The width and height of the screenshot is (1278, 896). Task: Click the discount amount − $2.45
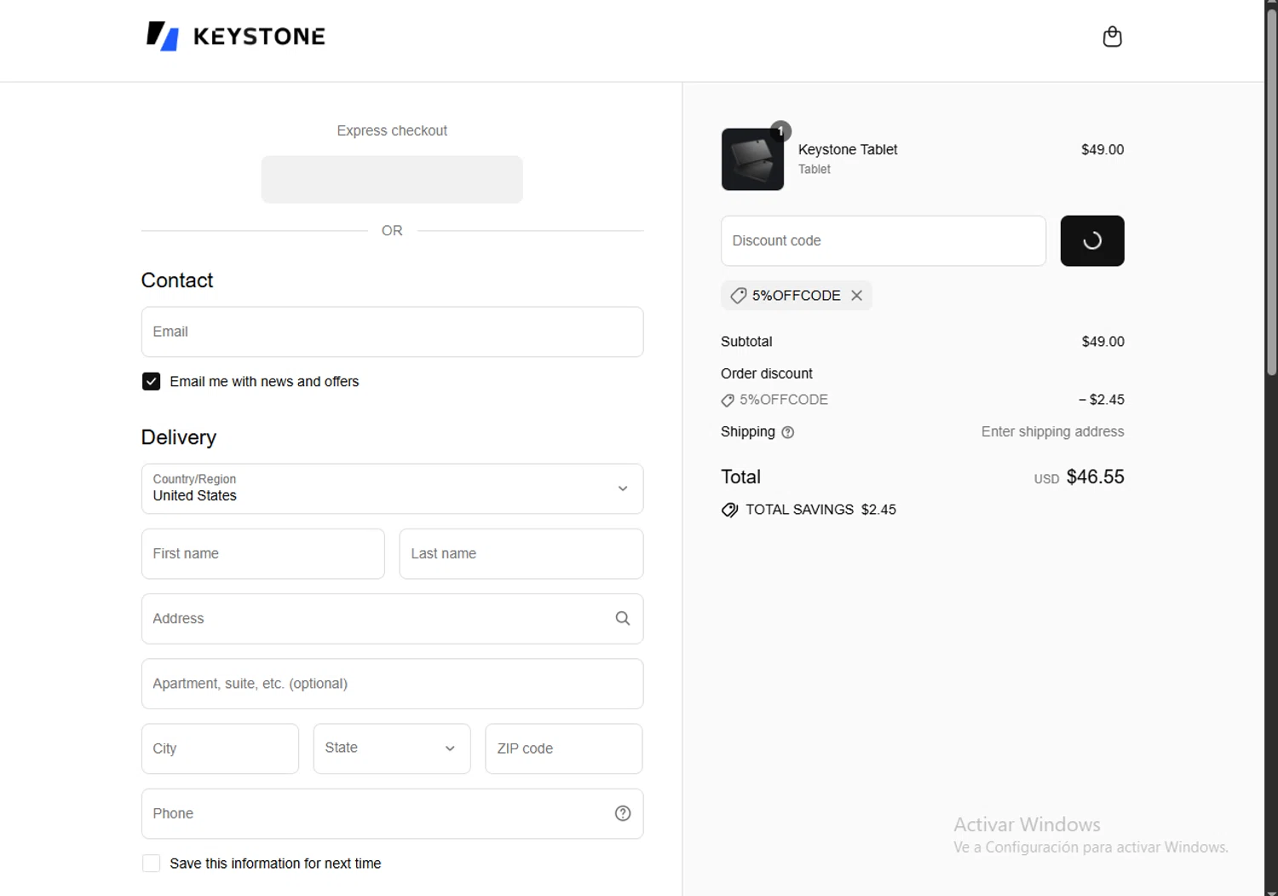point(1101,400)
